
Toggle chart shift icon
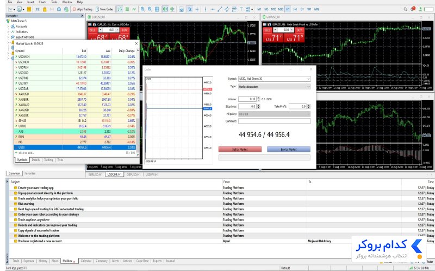point(172,9)
